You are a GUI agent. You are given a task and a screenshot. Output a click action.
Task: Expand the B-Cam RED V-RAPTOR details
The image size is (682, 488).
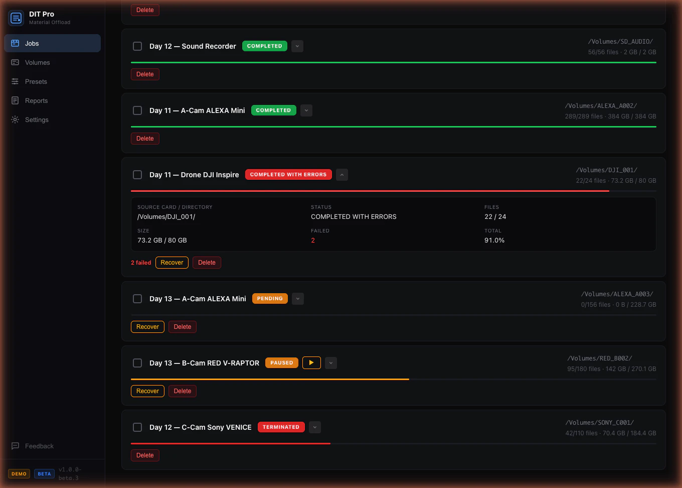(x=331, y=363)
